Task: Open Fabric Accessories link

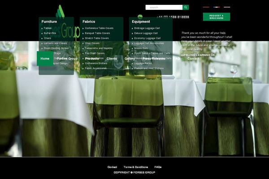Action: [96, 68]
